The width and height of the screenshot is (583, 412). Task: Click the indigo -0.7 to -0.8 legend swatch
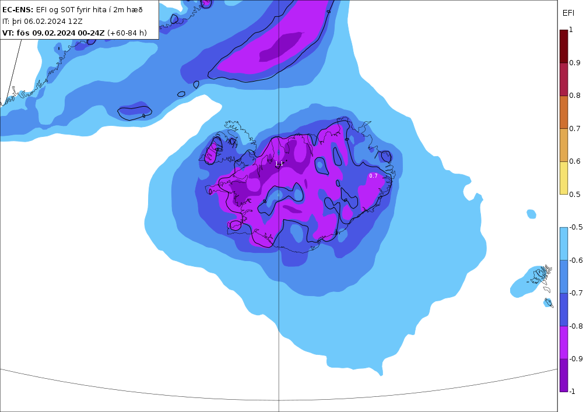tap(564, 309)
